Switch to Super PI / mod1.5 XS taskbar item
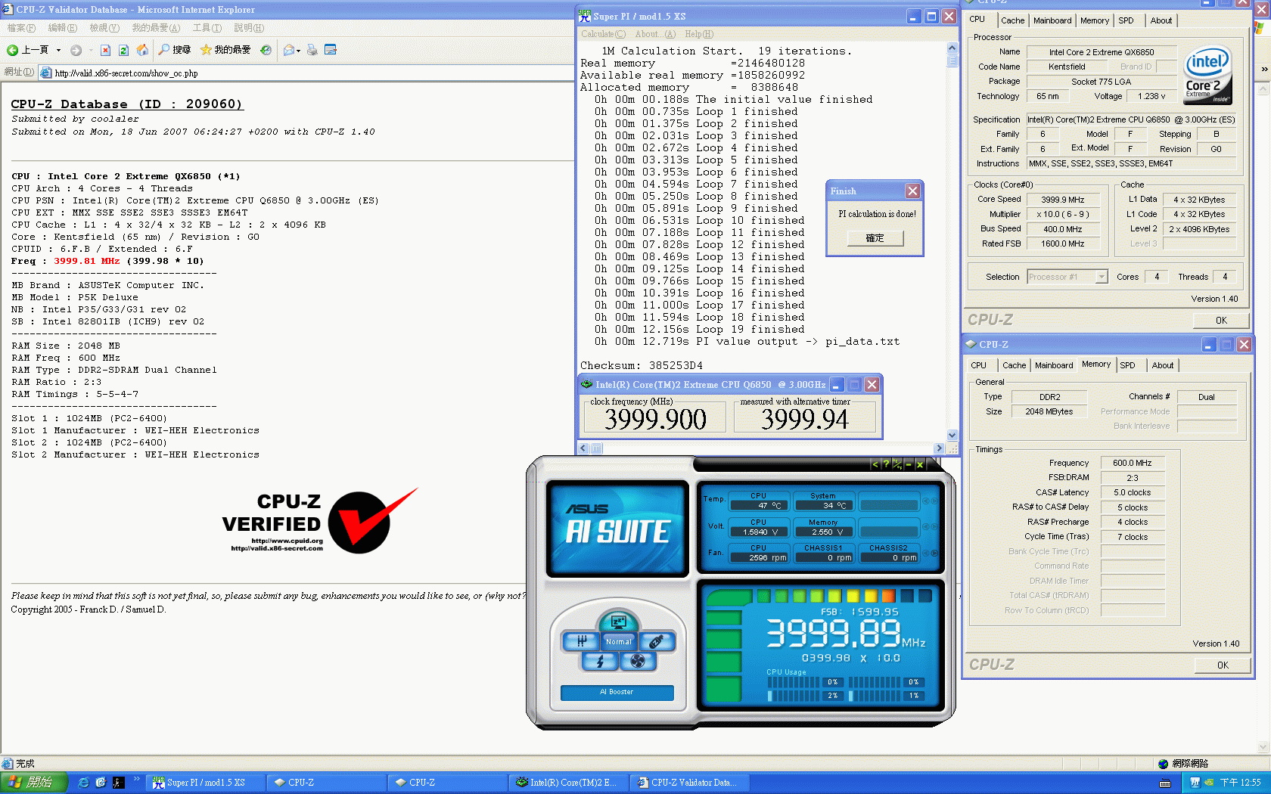Viewport: 1271px width, 794px height. [x=206, y=783]
